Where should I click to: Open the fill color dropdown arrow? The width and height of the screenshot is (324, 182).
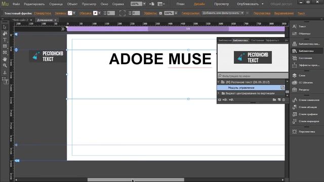[74, 13]
